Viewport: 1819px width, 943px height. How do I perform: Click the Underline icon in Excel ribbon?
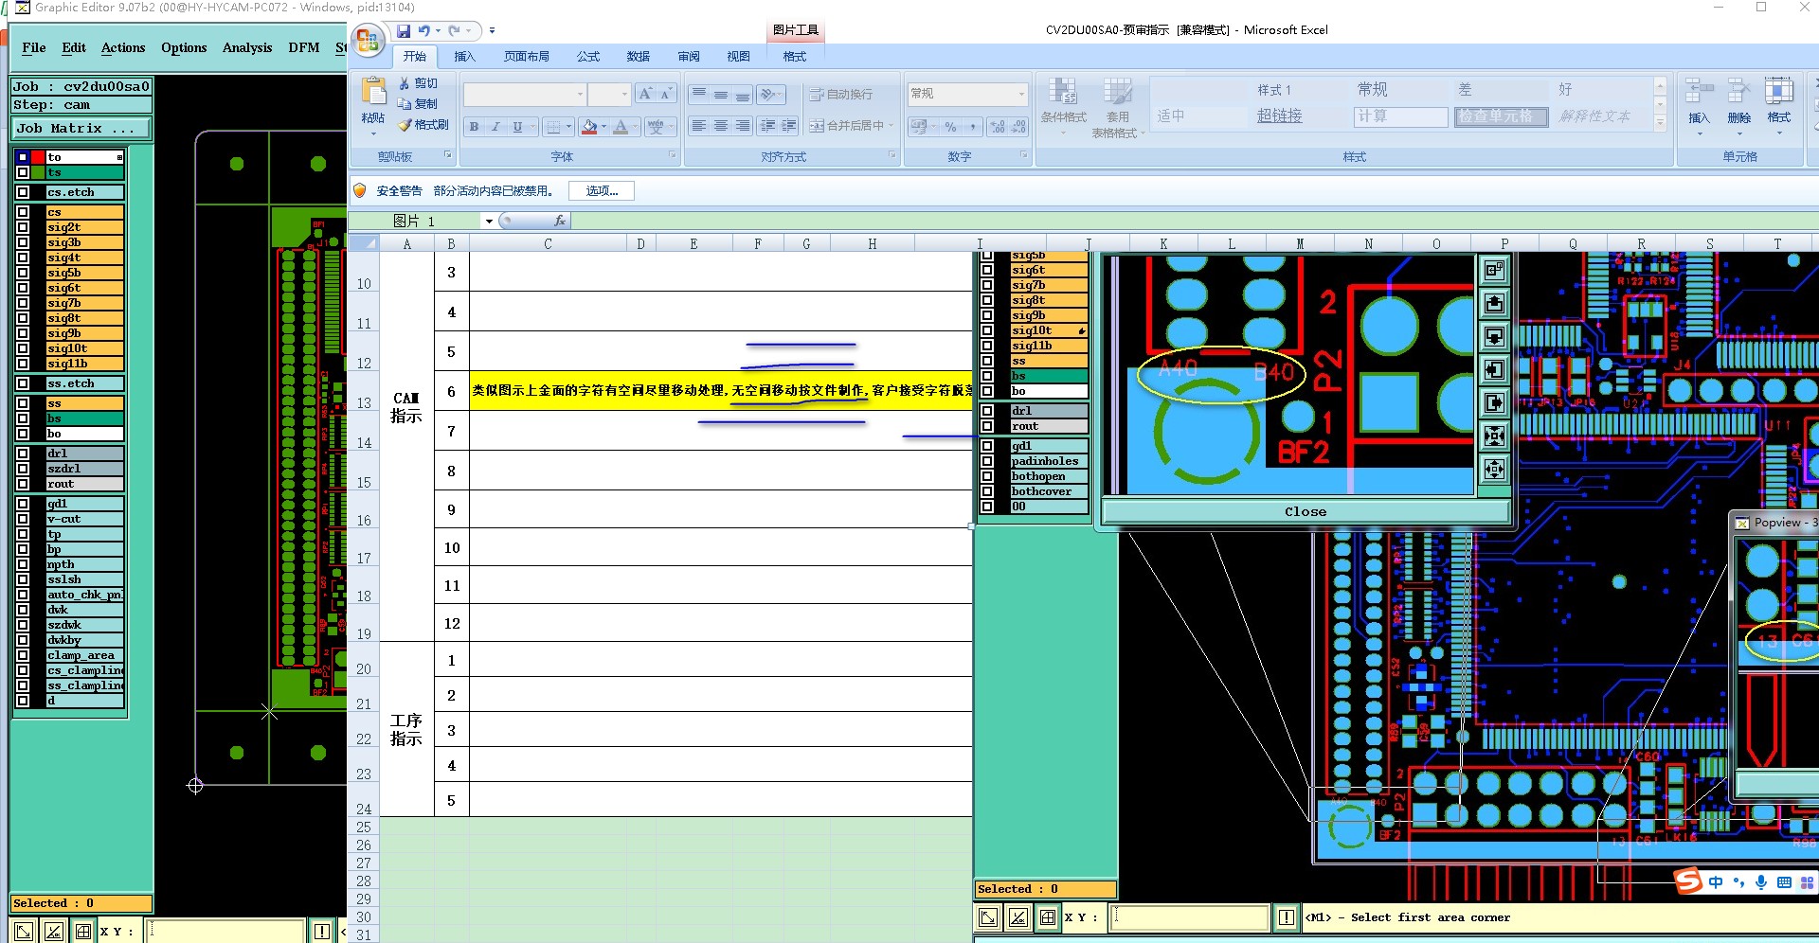517,126
